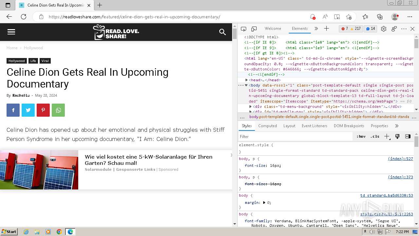
Task: Open the Event Listeners pane
Action: (x=315, y=126)
